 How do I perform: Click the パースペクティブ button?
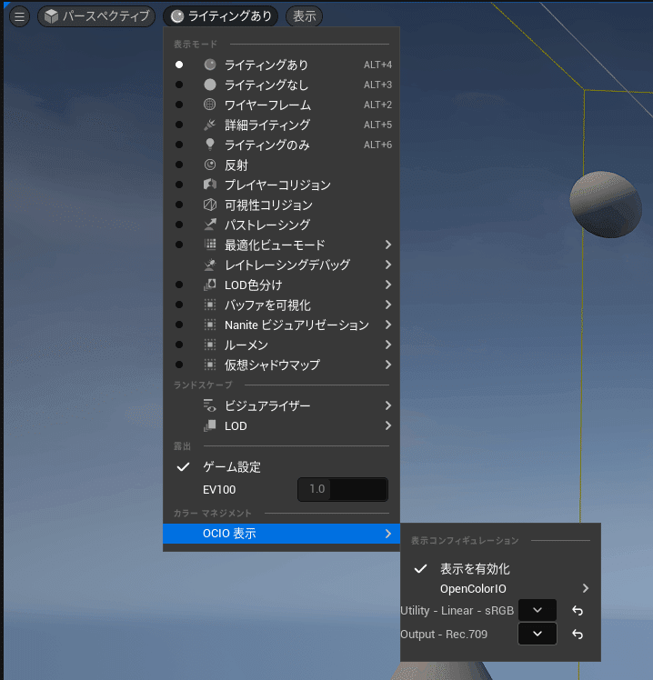point(96,16)
